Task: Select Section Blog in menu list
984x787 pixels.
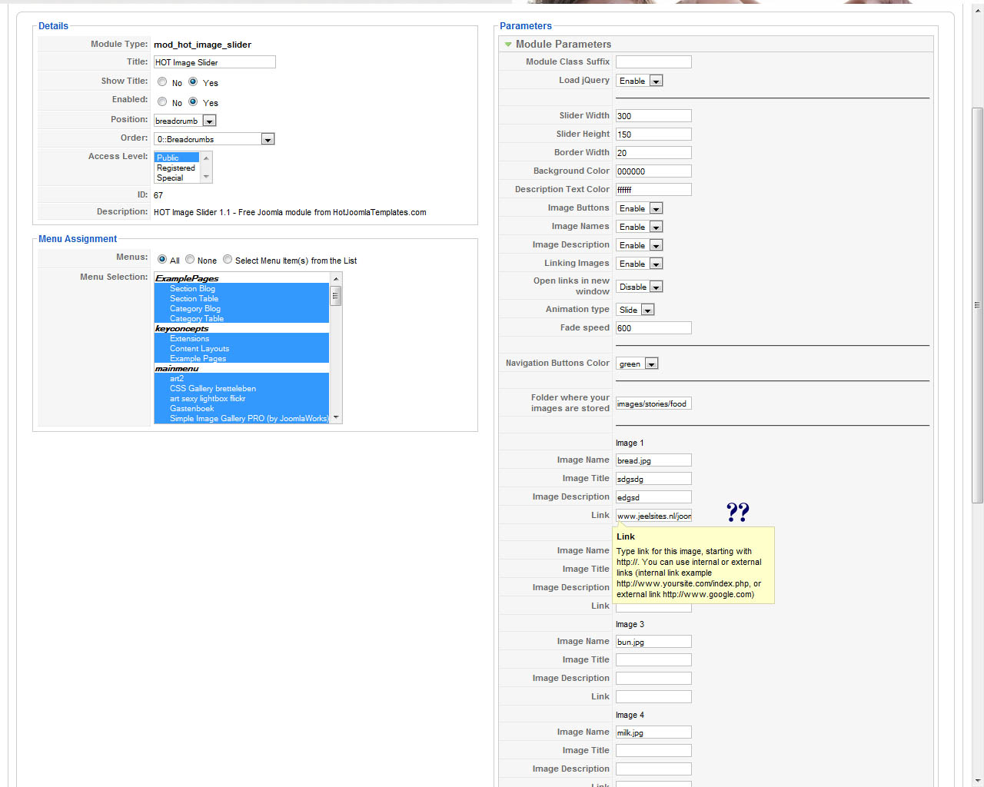Action: coord(241,288)
